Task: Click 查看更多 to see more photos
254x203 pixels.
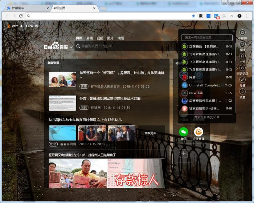Action: click(x=151, y=133)
